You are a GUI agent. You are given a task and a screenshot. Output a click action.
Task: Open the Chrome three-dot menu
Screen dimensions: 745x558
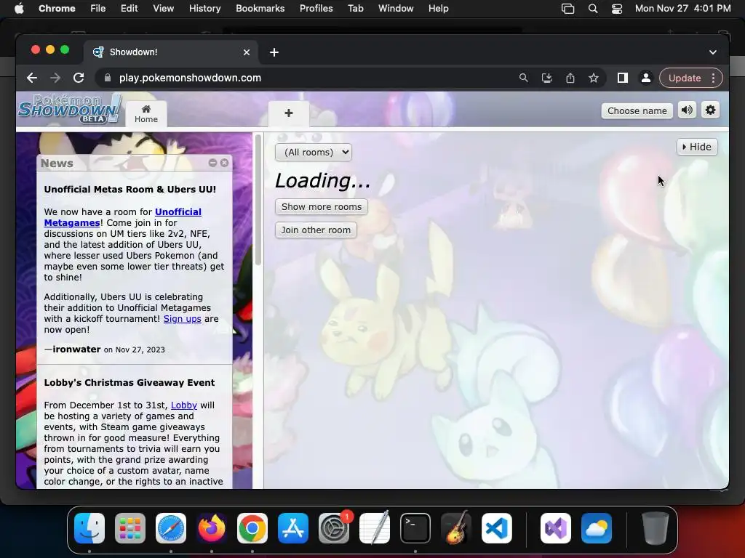[x=713, y=78]
